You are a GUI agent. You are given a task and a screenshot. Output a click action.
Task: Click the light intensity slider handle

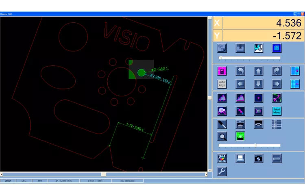click(255, 145)
